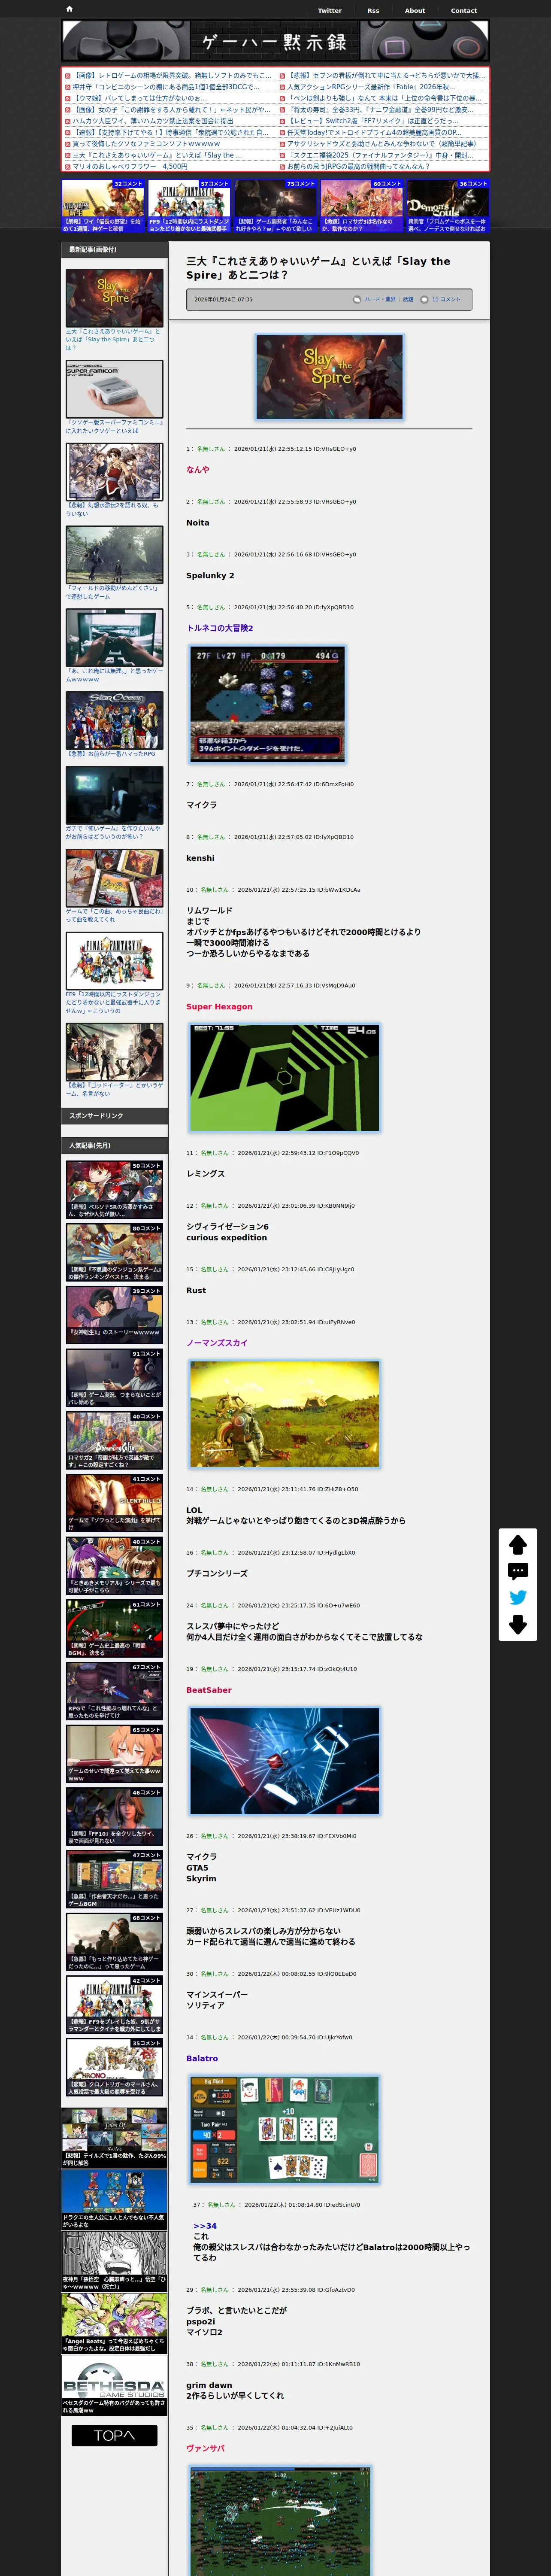Viewport: 551px width, 2576px height.
Task: Click RSS icon beside 押井守 headline
Action: pyautogui.click(x=68, y=87)
